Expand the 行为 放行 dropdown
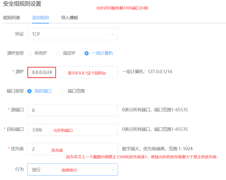The width and height of the screenshot is (226, 180). point(72,169)
